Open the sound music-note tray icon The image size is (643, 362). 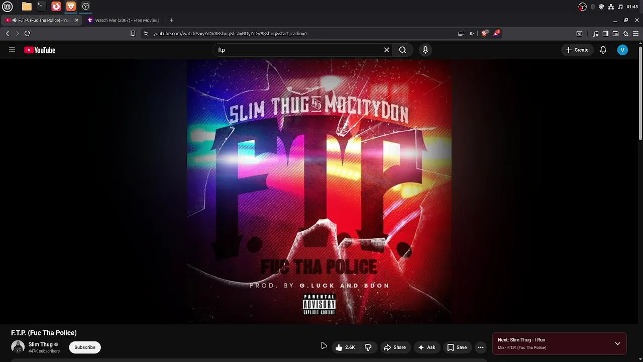point(620,7)
